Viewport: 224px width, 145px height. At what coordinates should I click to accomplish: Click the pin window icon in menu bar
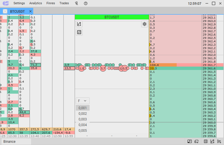tap(77, 3)
